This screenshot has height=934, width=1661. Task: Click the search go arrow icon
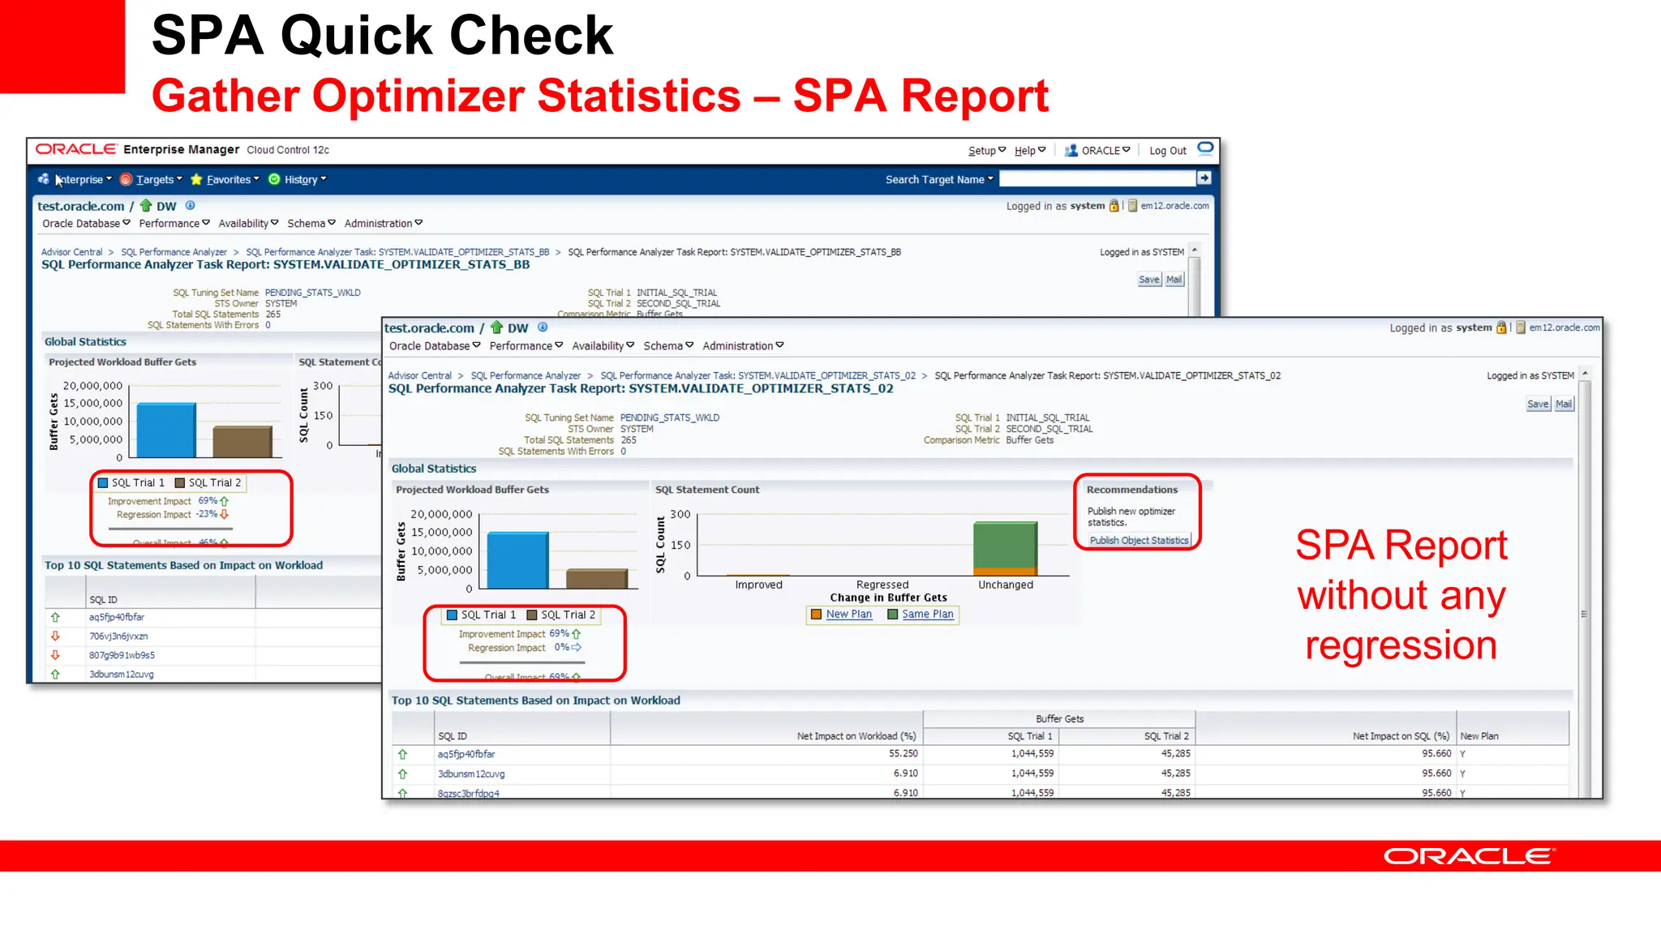coord(1204,178)
